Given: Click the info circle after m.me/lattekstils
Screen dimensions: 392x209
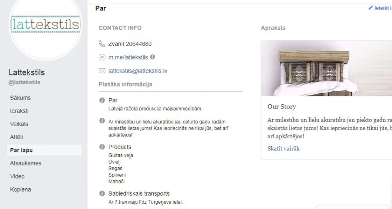Looking at the screenshot, I should (152, 57).
